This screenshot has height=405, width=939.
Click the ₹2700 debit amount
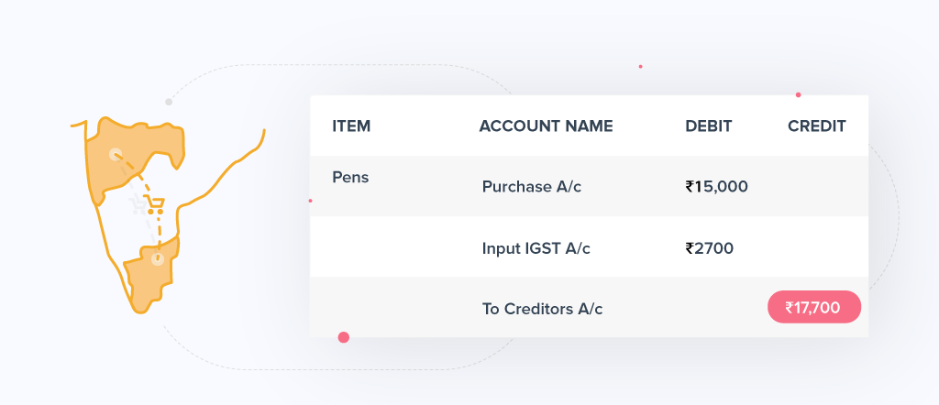pos(709,247)
